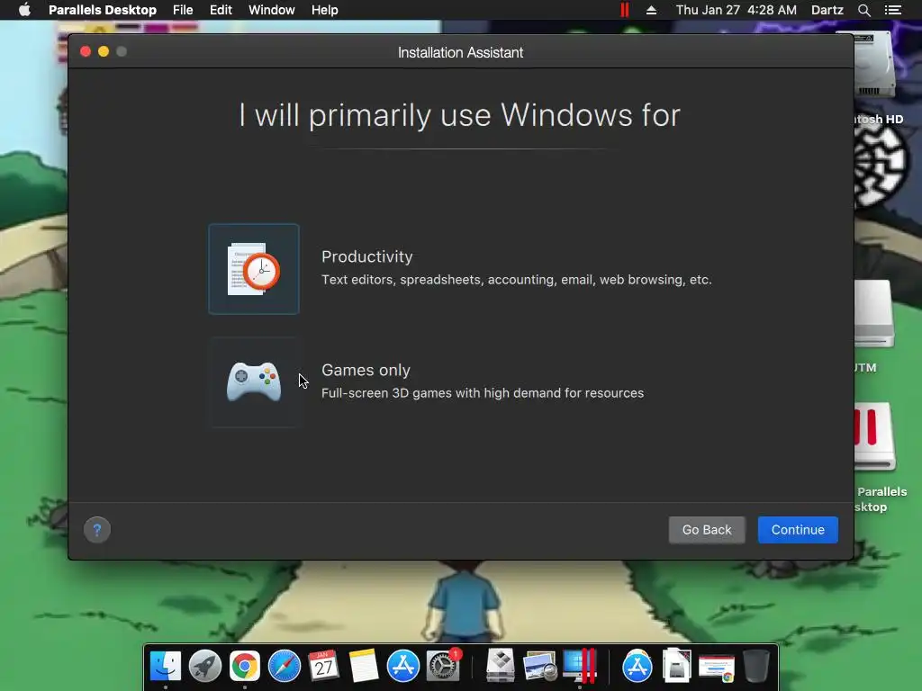The width and height of the screenshot is (922, 691).
Task: Click the Games only heading text
Action: click(x=366, y=370)
